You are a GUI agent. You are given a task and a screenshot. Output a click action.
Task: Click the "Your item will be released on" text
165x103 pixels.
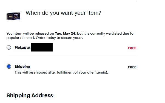pyautogui.click(x=30, y=33)
